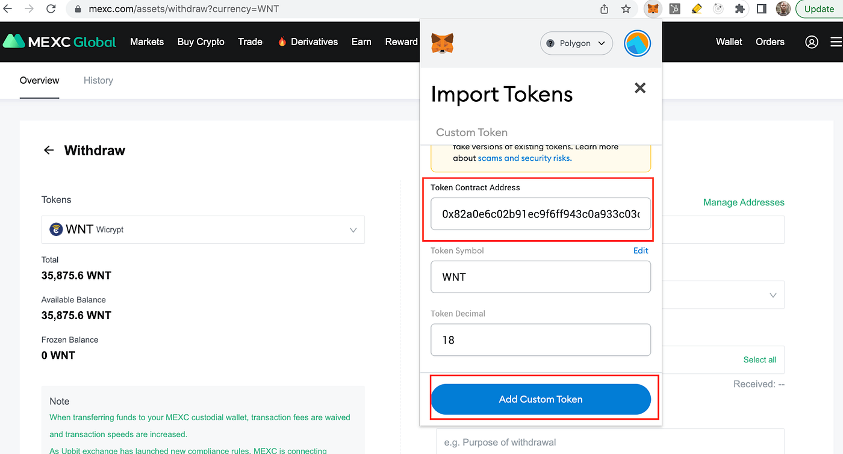Click Edit next to Token Symbol
The height and width of the screenshot is (454, 843).
tap(641, 250)
